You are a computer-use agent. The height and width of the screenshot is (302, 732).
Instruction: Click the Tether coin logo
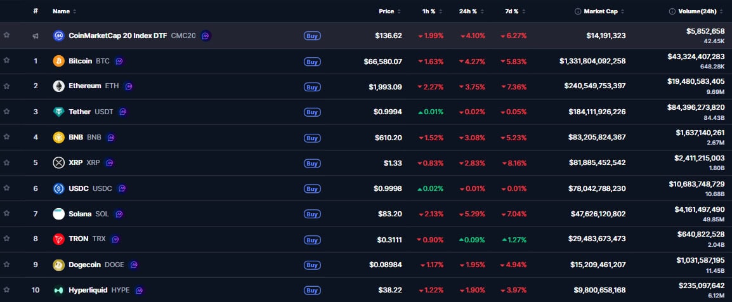click(58, 112)
